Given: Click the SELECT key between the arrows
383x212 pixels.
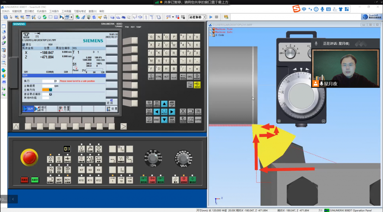Looking at the screenshot, I should pos(164,112).
